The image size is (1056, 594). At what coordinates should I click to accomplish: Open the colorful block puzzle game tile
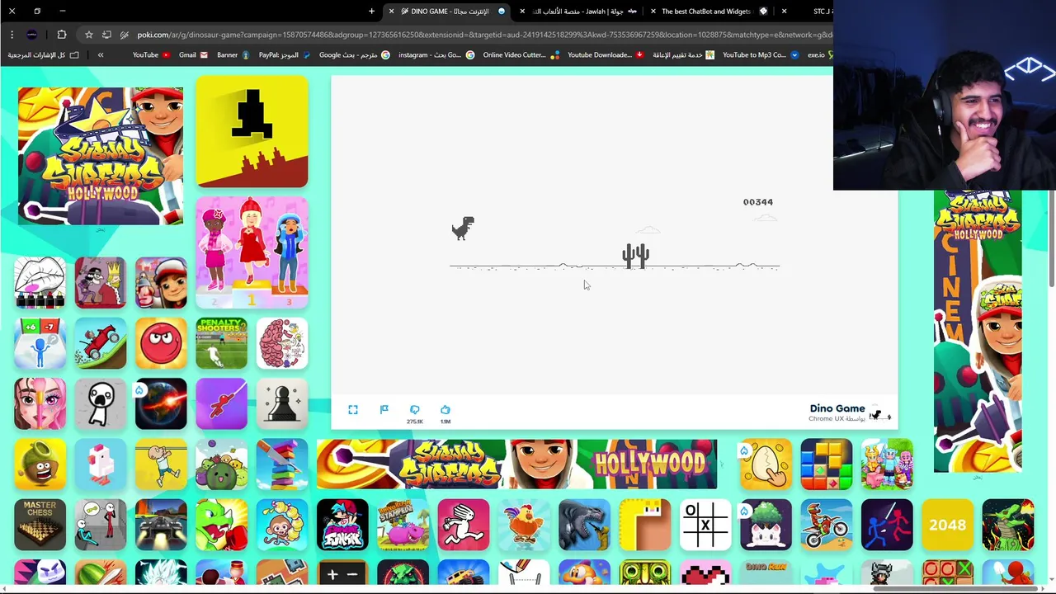click(827, 464)
